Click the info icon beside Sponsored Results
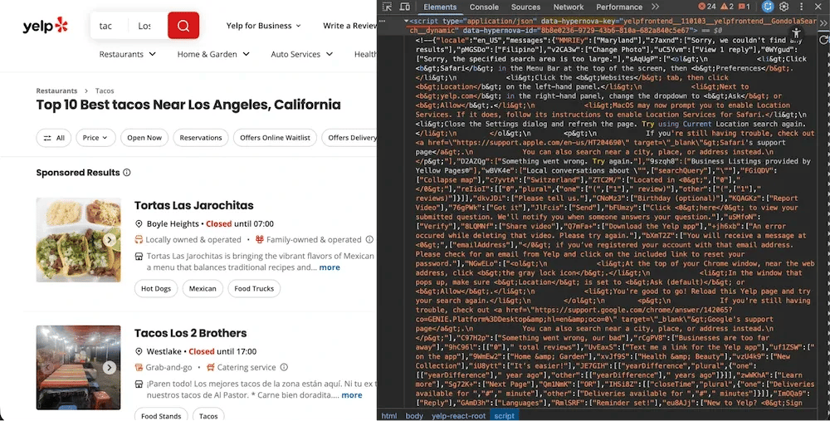 pyautogui.click(x=127, y=173)
